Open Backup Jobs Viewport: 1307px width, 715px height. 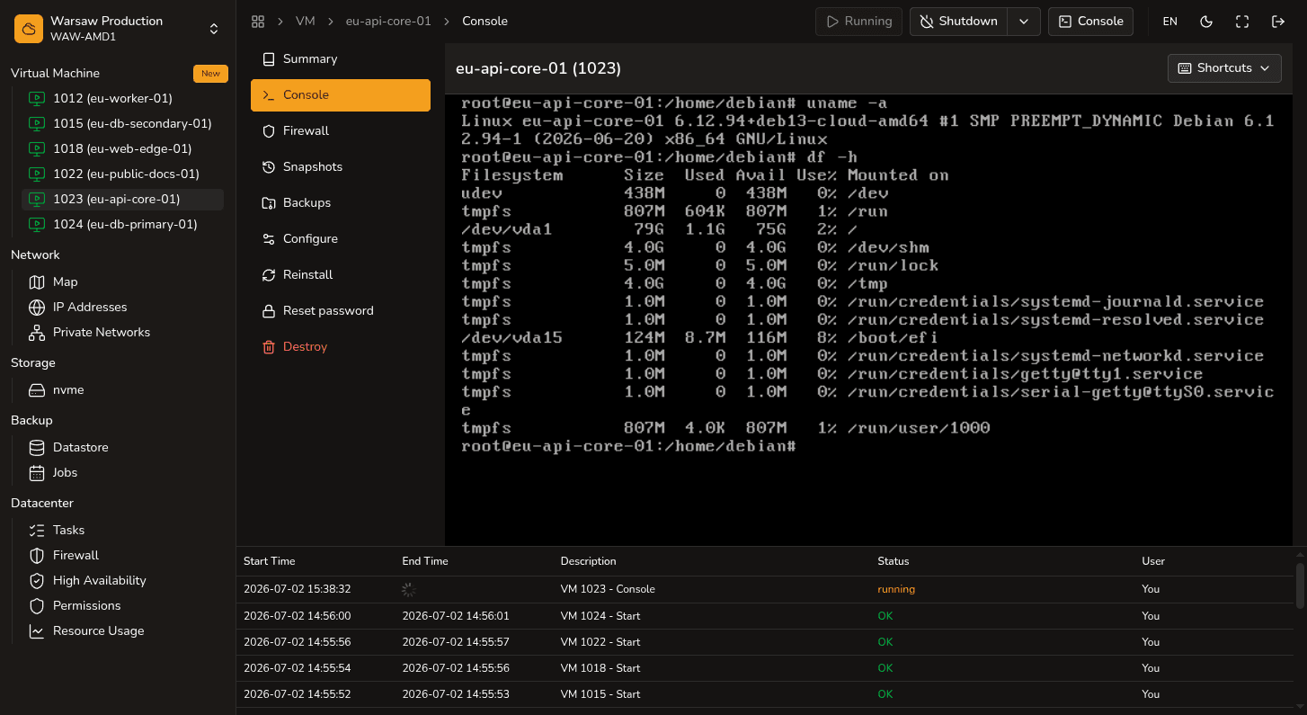tap(122, 472)
